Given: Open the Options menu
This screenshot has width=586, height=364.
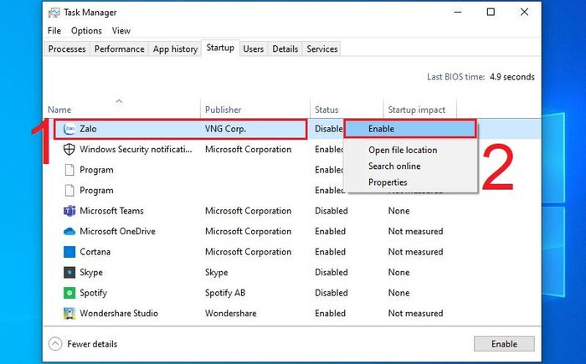Looking at the screenshot, I should tap(86, 31).
